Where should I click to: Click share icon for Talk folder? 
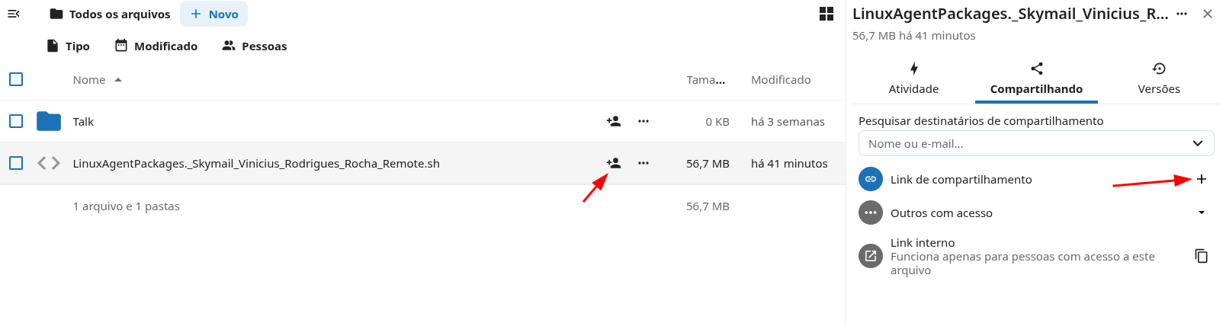(614, 121)
